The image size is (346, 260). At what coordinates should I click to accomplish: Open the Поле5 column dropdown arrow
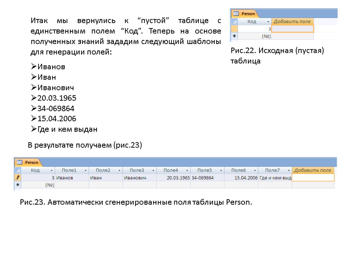[x=221, y=171]
